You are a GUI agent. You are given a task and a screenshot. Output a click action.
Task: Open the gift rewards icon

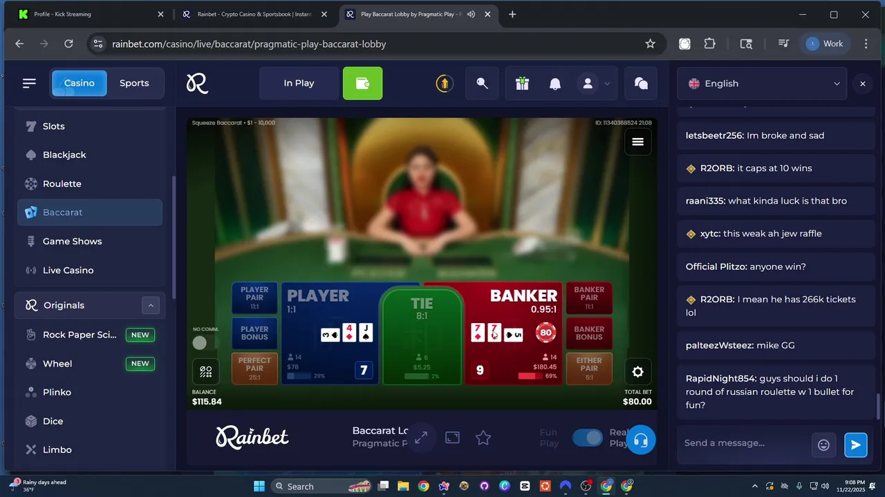[522, 84]
